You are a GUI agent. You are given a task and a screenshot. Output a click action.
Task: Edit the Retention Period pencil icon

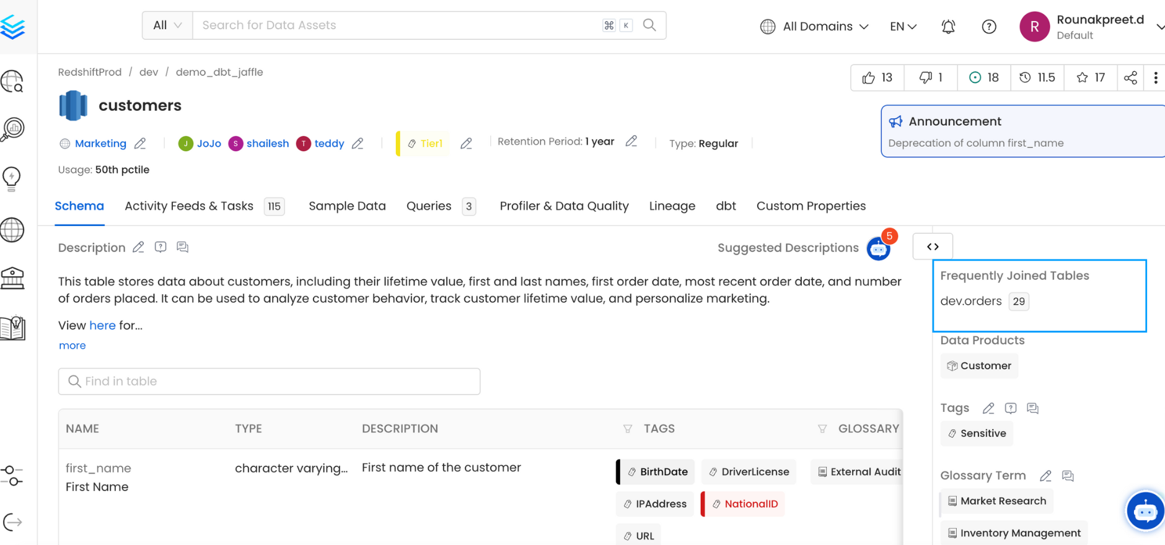[x=631, y=142]
